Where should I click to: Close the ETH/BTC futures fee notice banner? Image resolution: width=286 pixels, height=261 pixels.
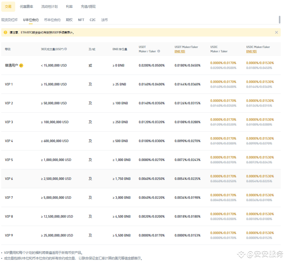coord(276,32)
